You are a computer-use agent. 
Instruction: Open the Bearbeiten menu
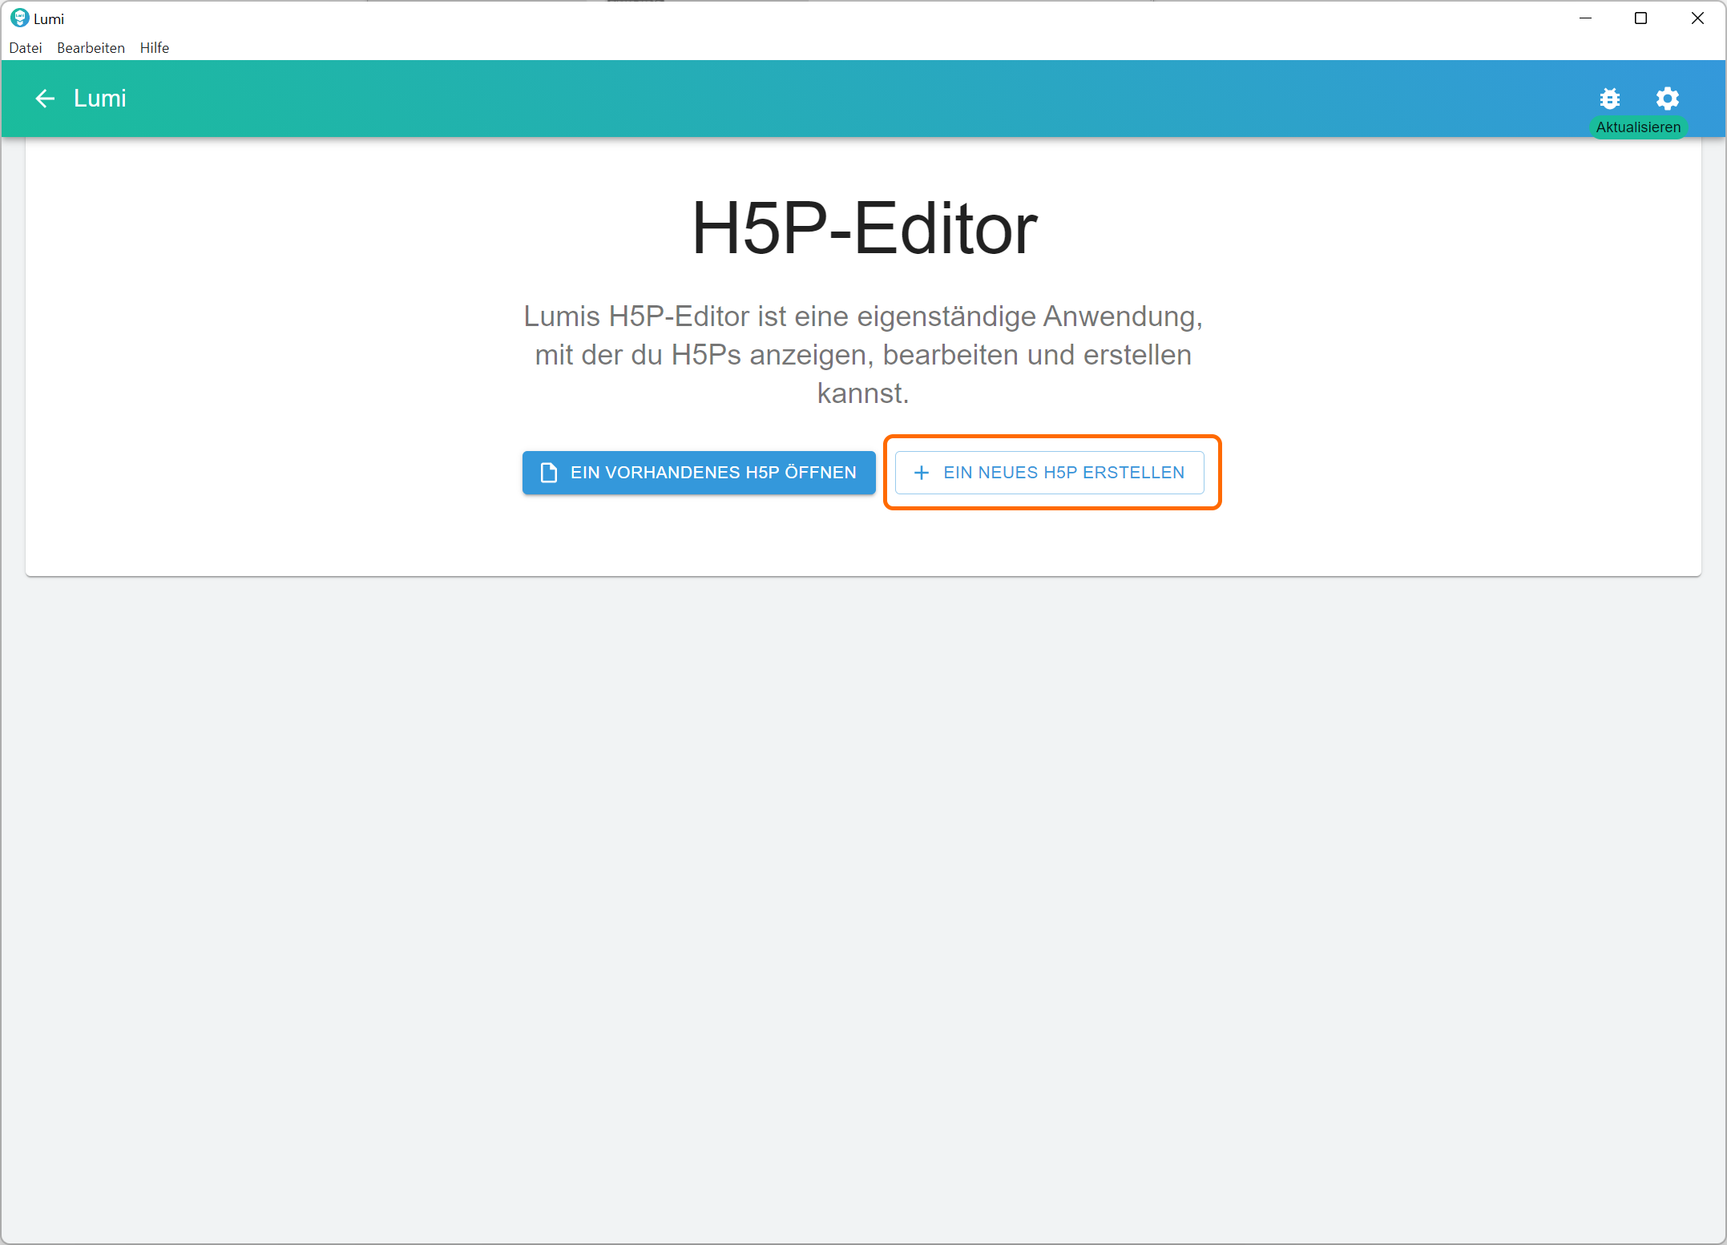(x=91, y=48)
